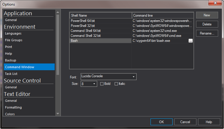
Task: Click the SysWOW64 windowspowershell command line cell
Action: coord(163,26)
